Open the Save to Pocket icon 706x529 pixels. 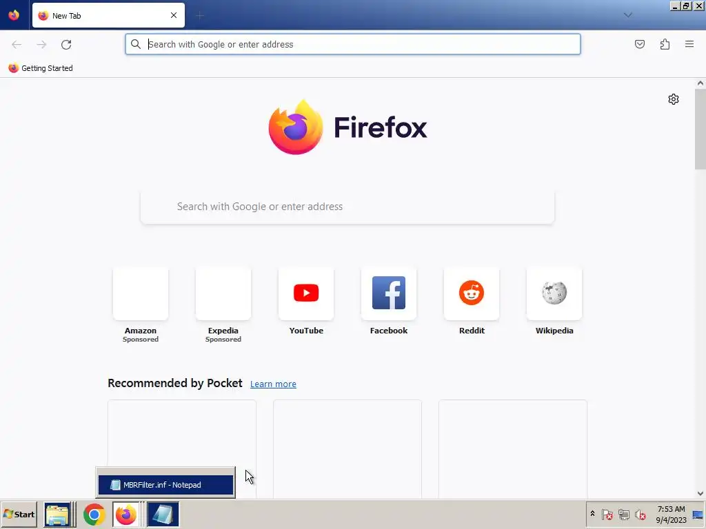click(639, 44)
